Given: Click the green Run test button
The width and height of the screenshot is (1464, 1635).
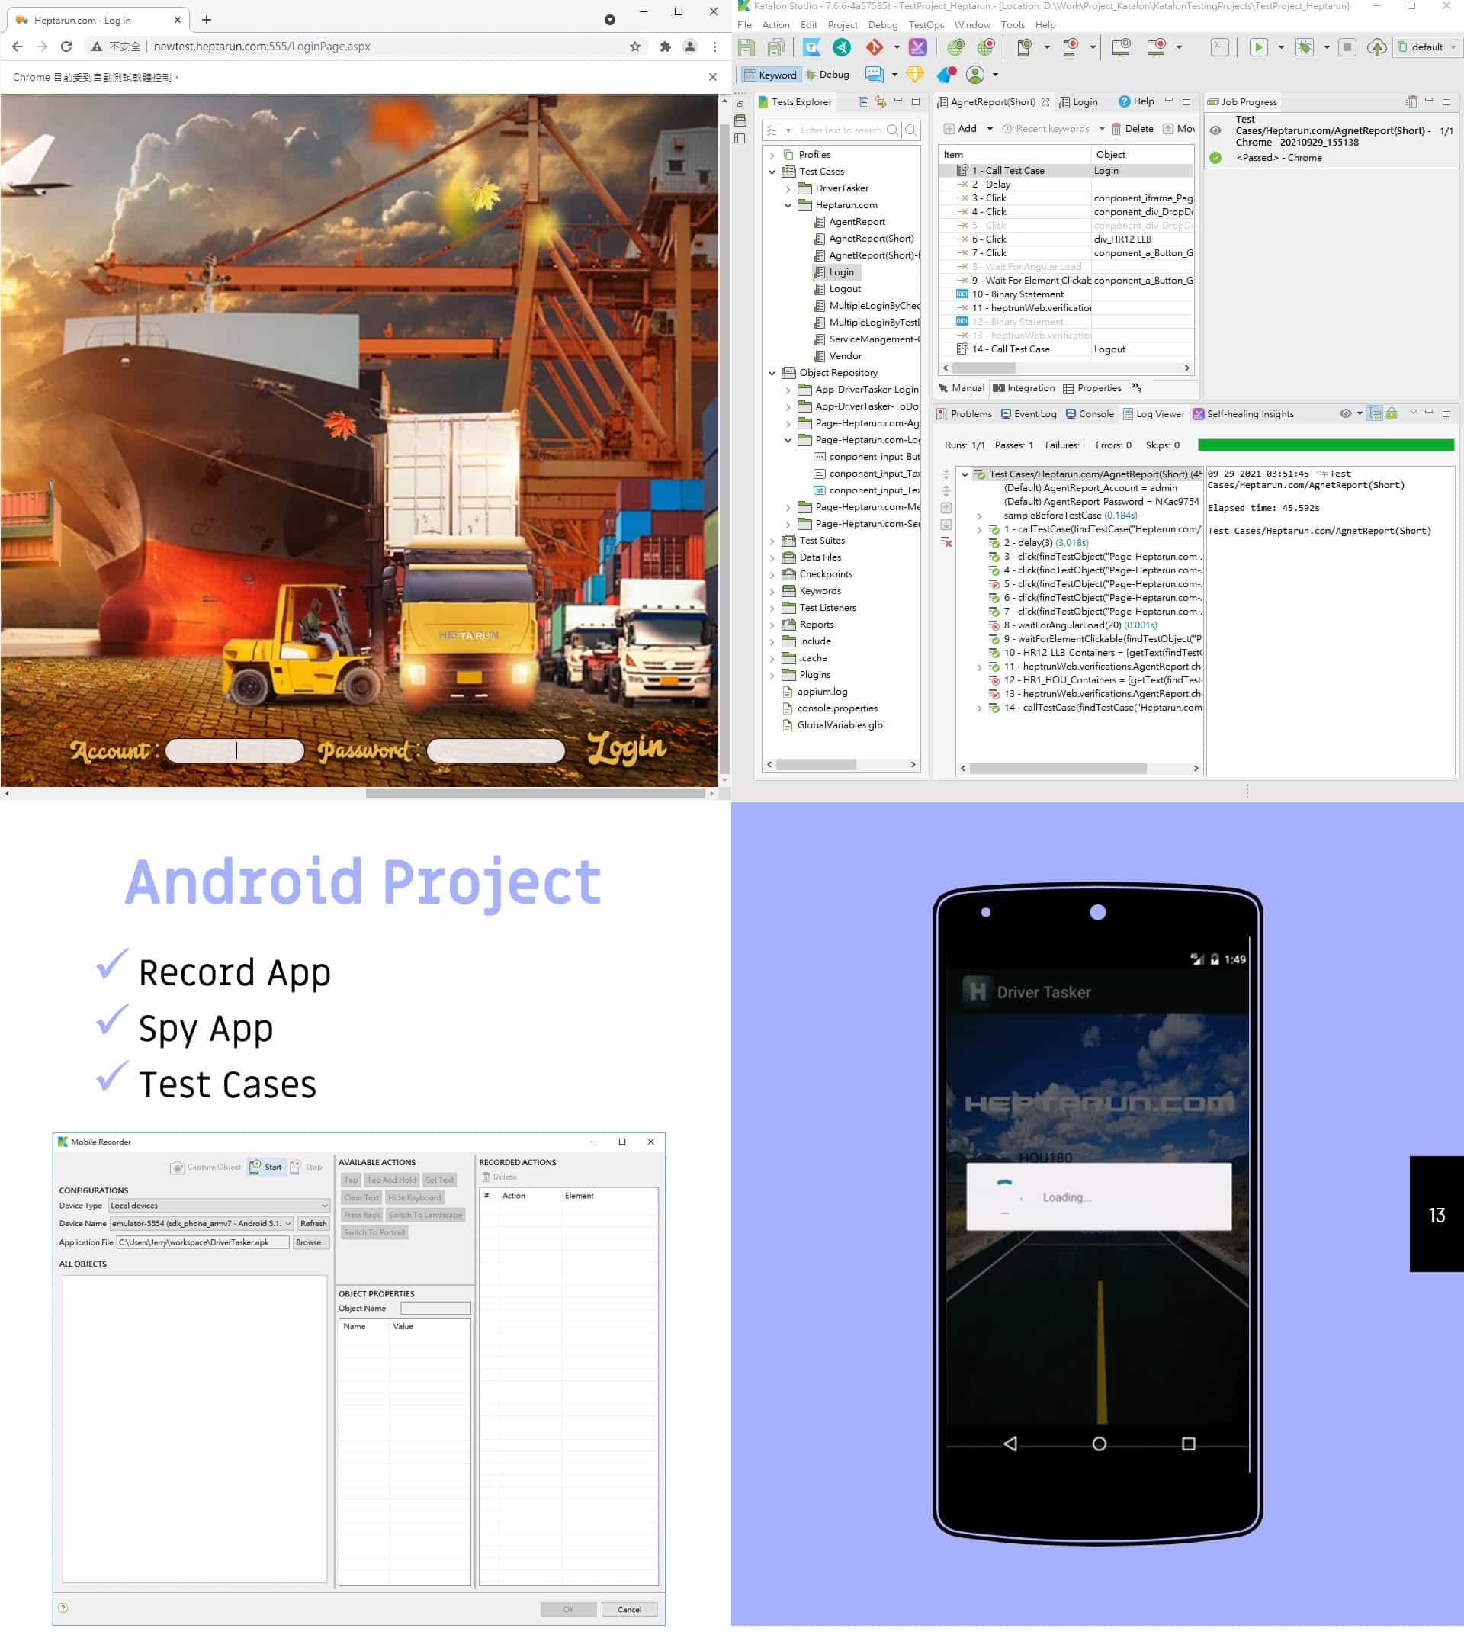Looking at the screenshot, I should [x=1258, y=47].
